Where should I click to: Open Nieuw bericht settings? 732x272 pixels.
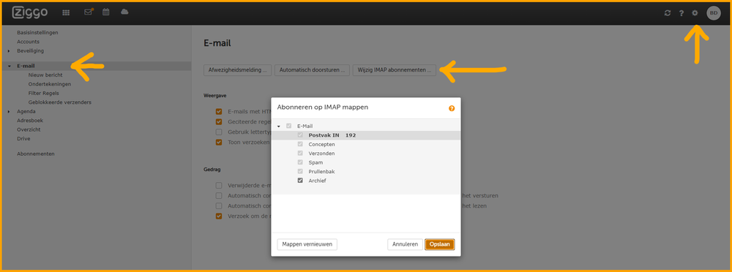(45, 75)
